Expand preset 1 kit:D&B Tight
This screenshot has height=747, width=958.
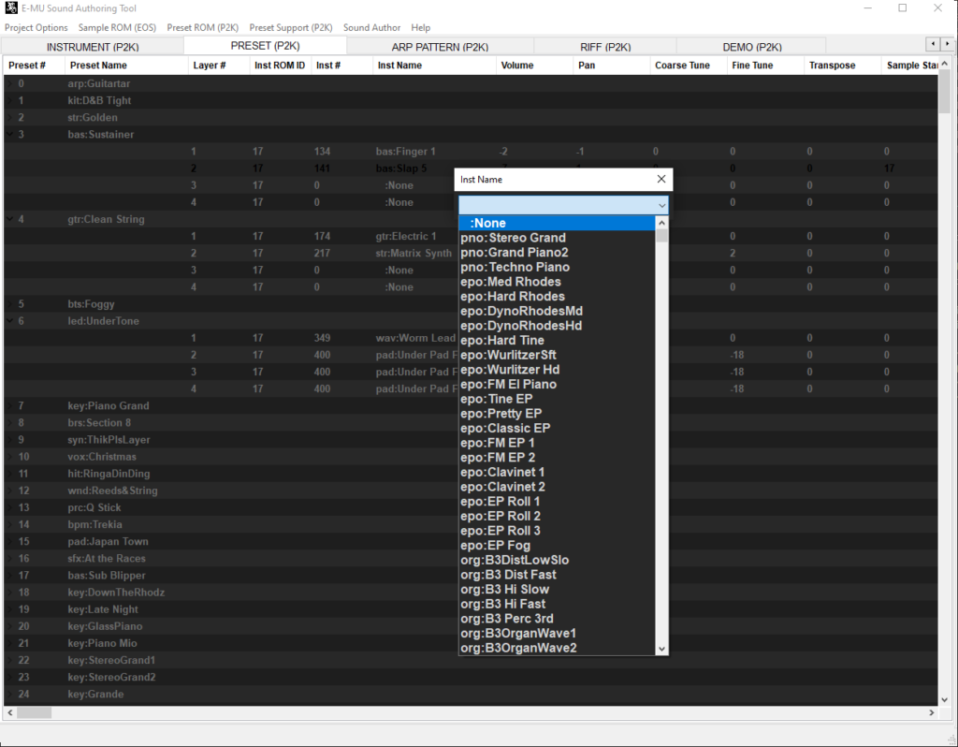pyautogui.click(x=9, y=101)
